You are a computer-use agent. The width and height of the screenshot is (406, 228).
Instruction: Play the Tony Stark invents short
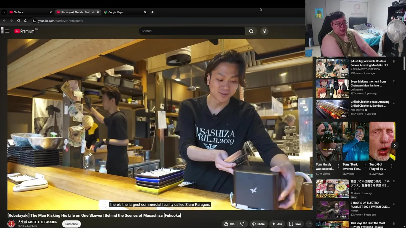click(x=356, y=141)
